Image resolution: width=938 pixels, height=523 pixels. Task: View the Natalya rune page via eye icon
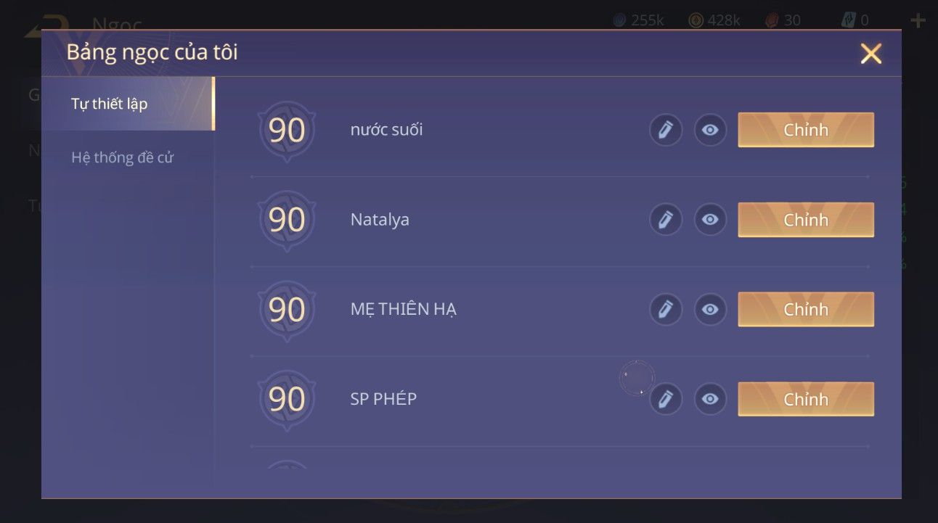[x=711, y=220]
